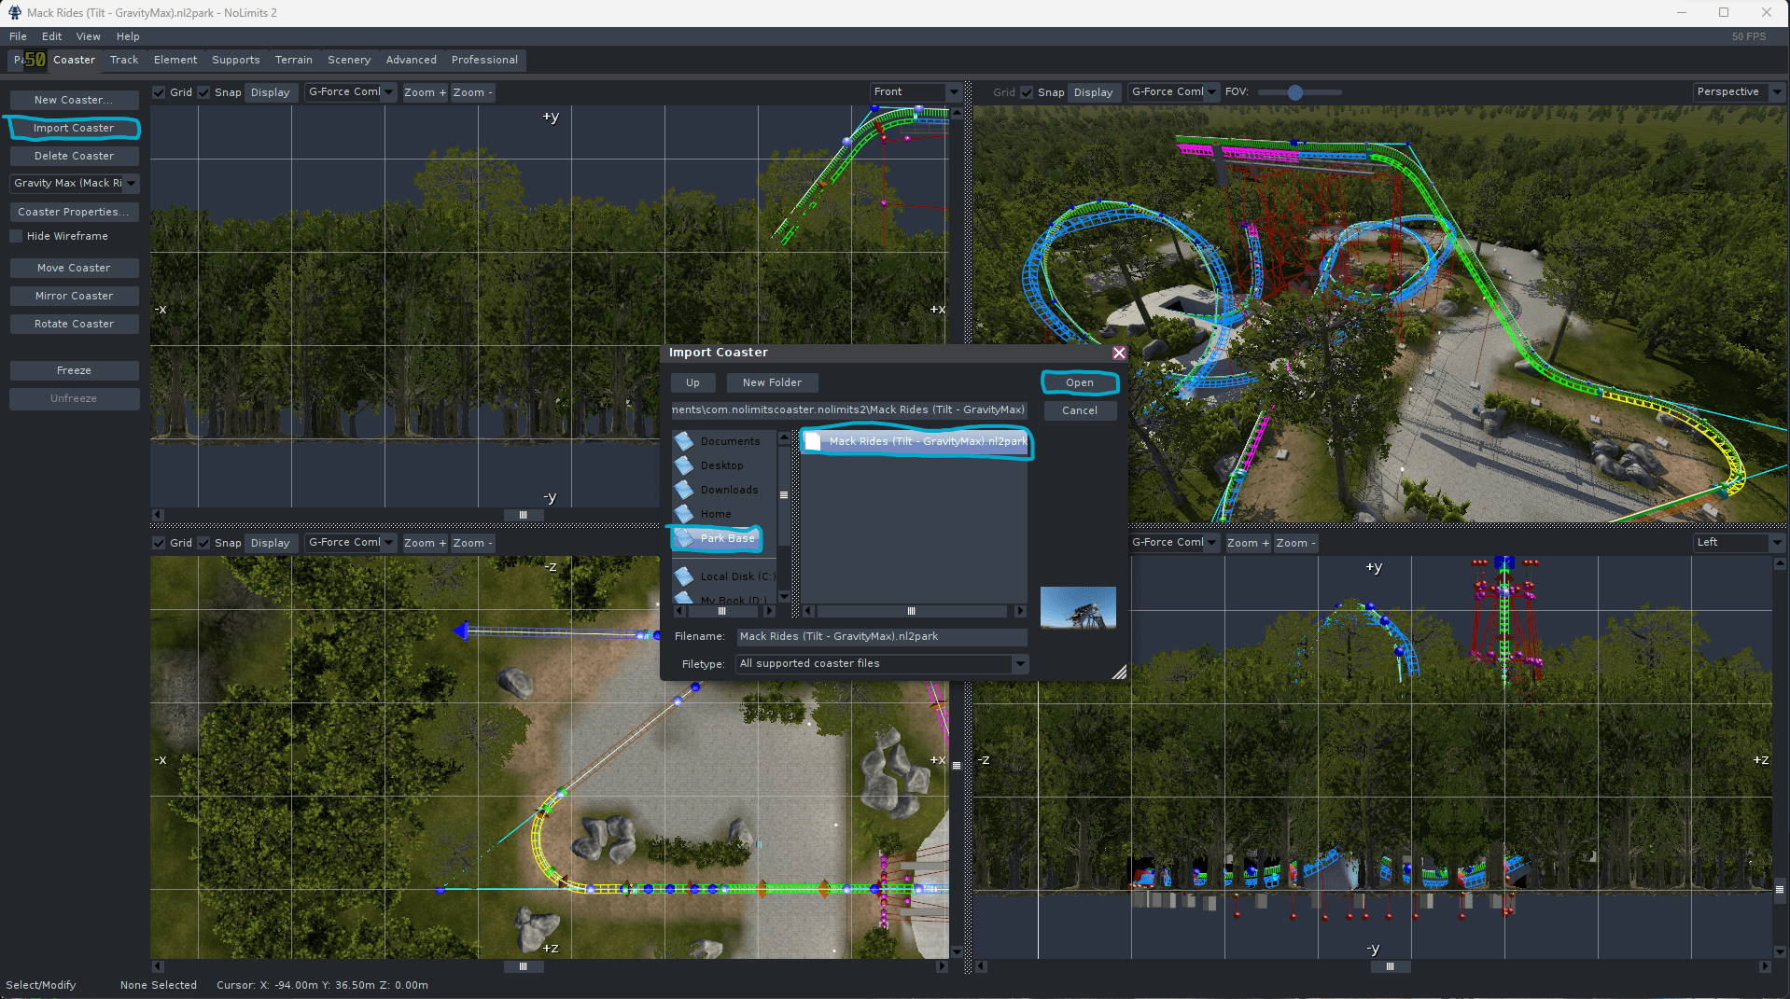Open the View menu
This screenshot has width=1790, height=999.
89,36
